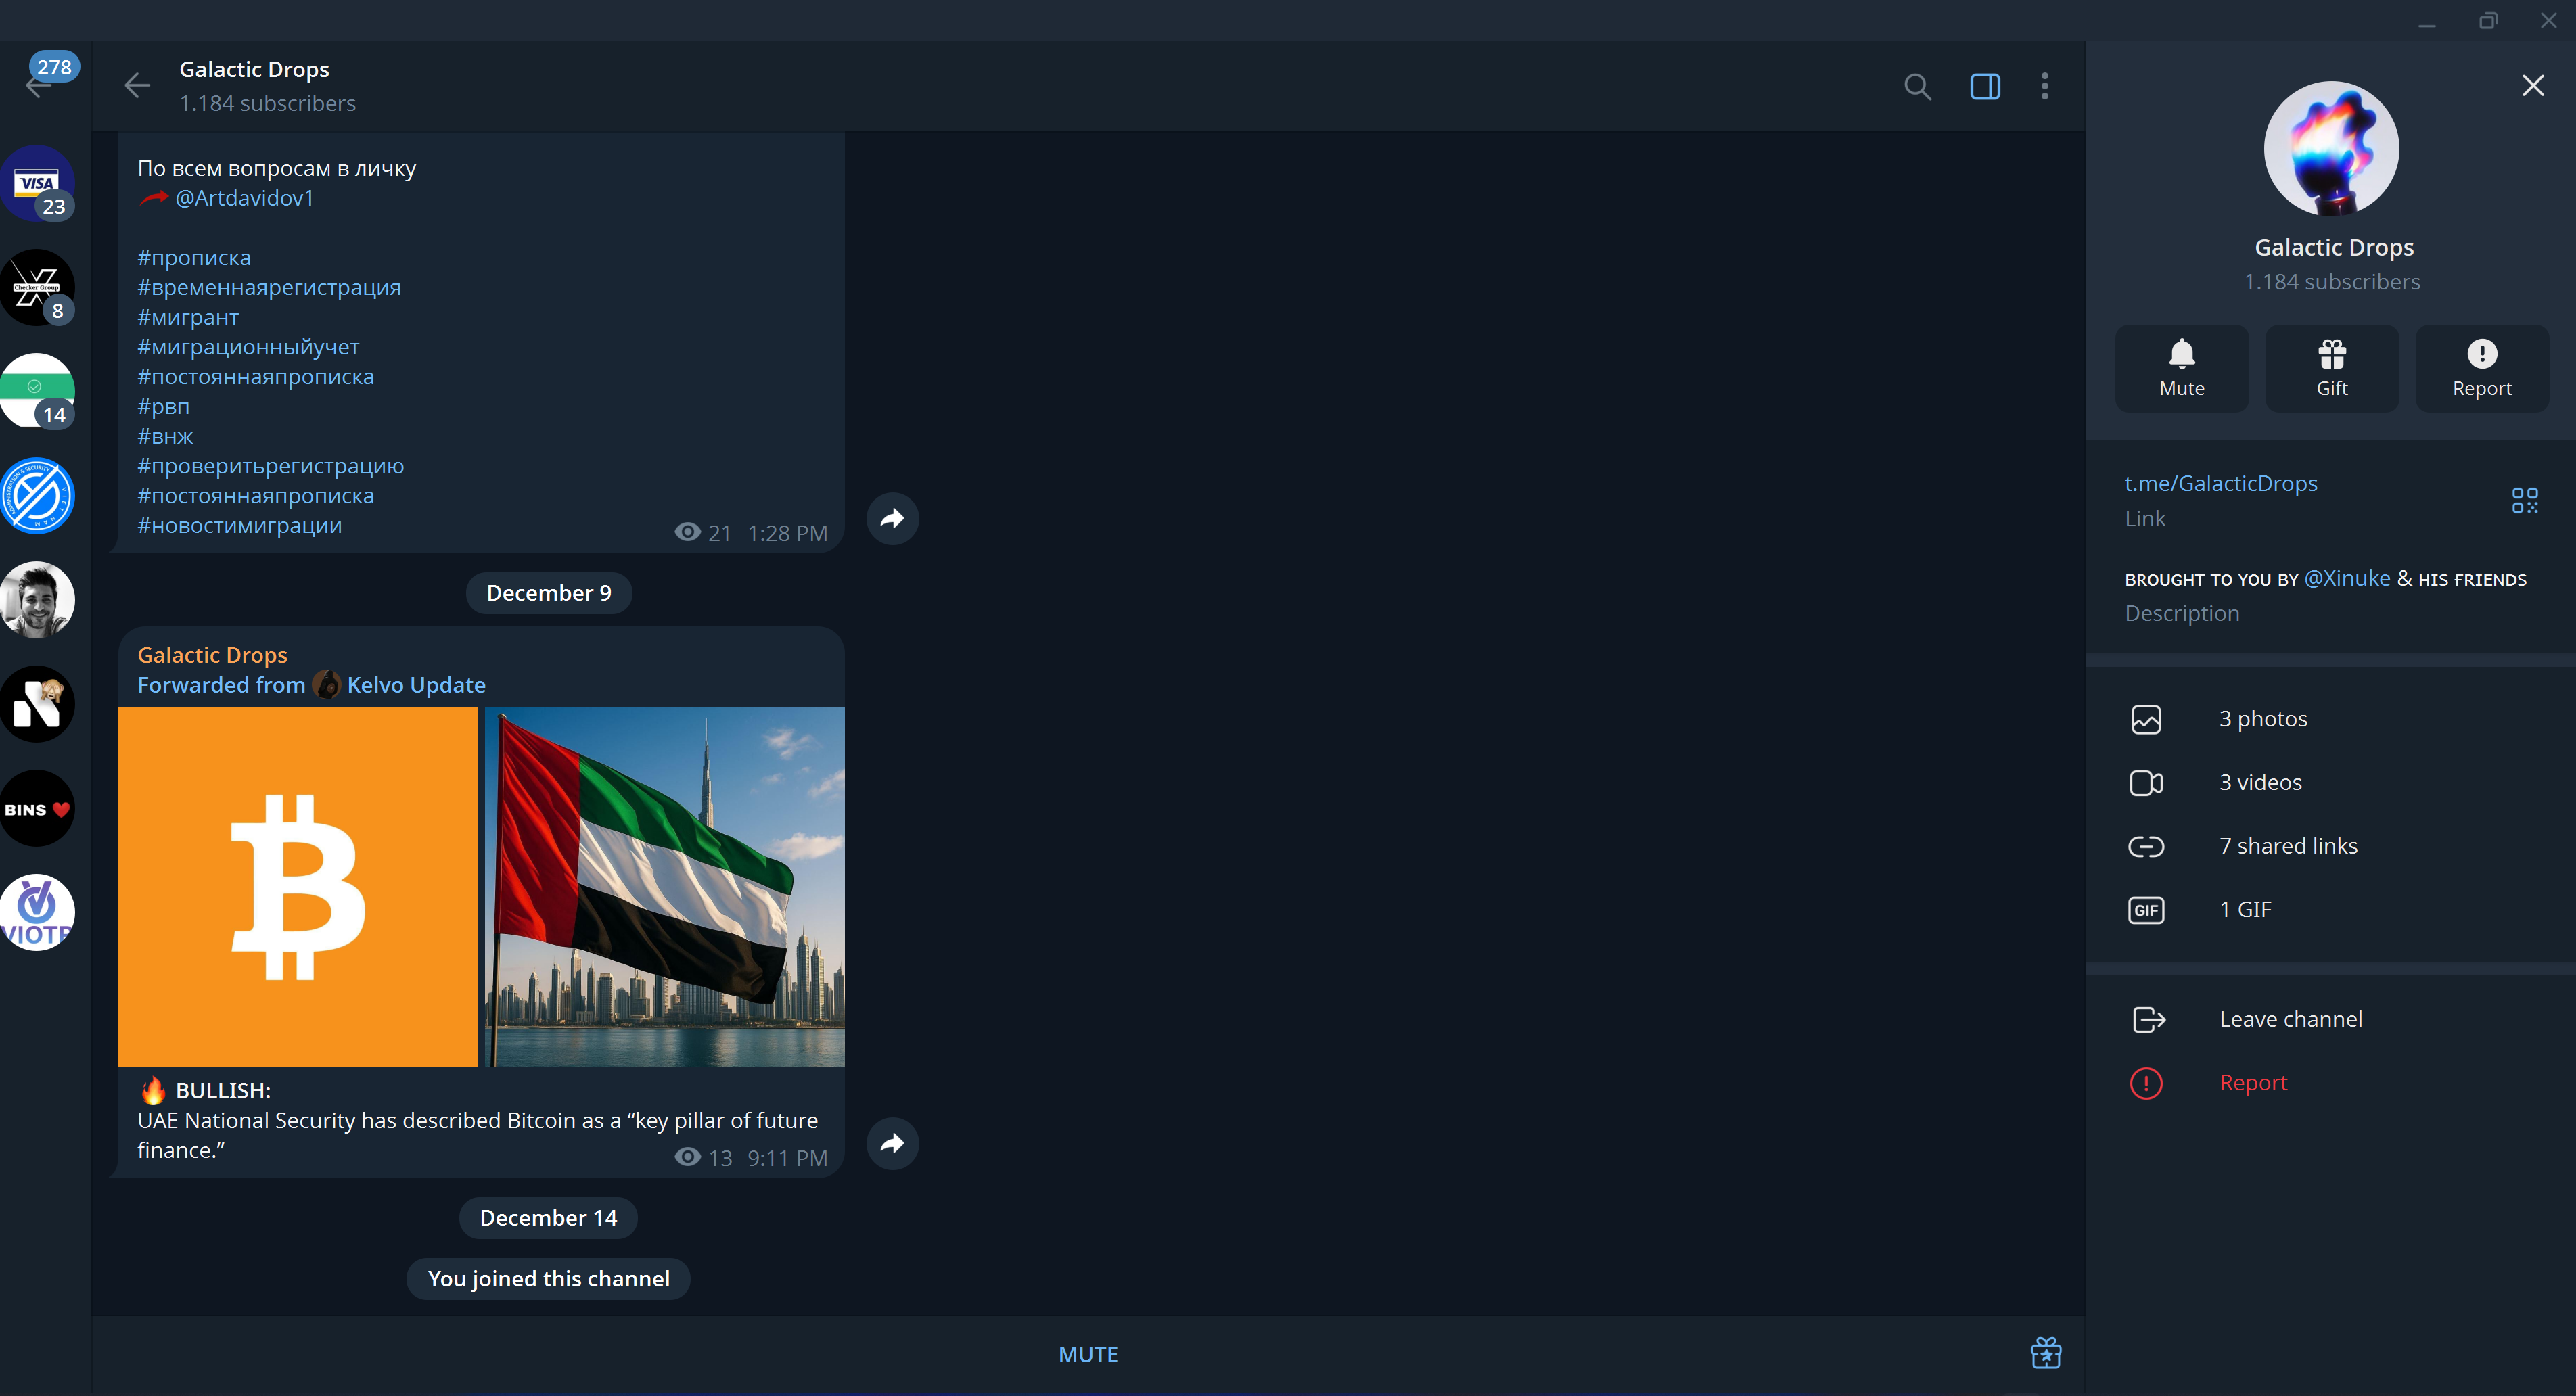Image resolution: width=2576 pixels, height=1396 pixels.
Task: Open the UAE flag skyline image
Action: coord(665,887)
